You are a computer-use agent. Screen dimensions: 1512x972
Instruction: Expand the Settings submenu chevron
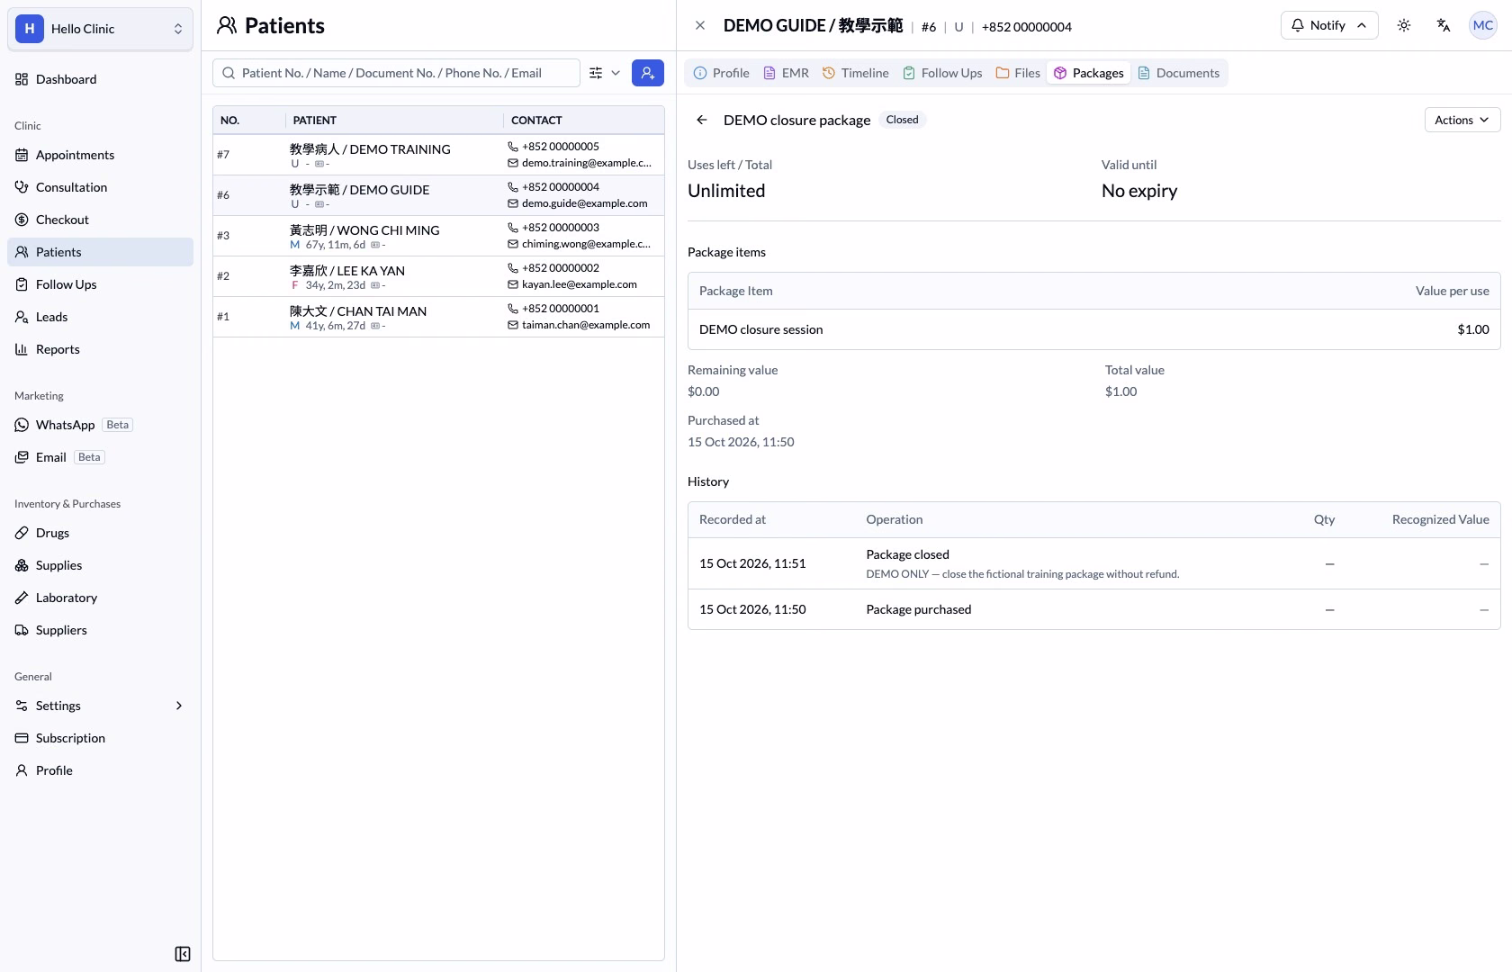[x=178, y=706]
